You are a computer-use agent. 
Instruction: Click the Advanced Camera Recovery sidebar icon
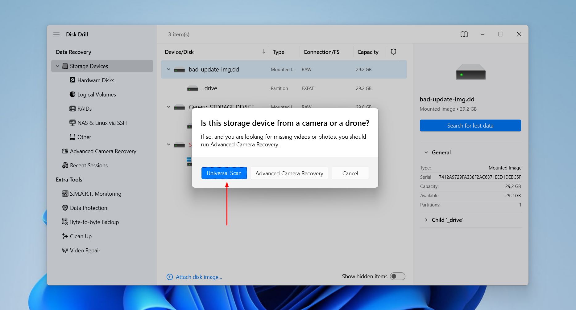65,151
